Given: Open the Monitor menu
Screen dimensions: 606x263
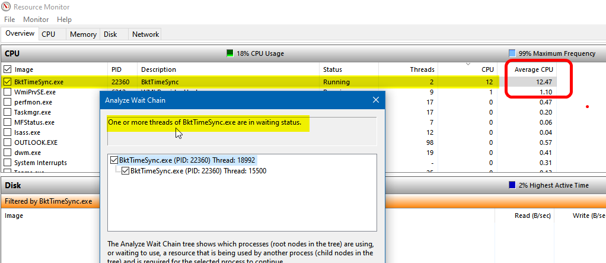Looking at the screenshot, I should point(36,20).
